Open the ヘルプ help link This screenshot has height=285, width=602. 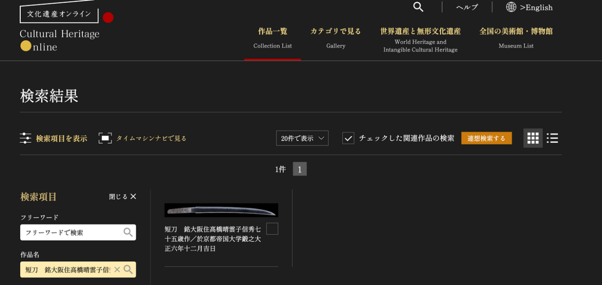[467, 7]
